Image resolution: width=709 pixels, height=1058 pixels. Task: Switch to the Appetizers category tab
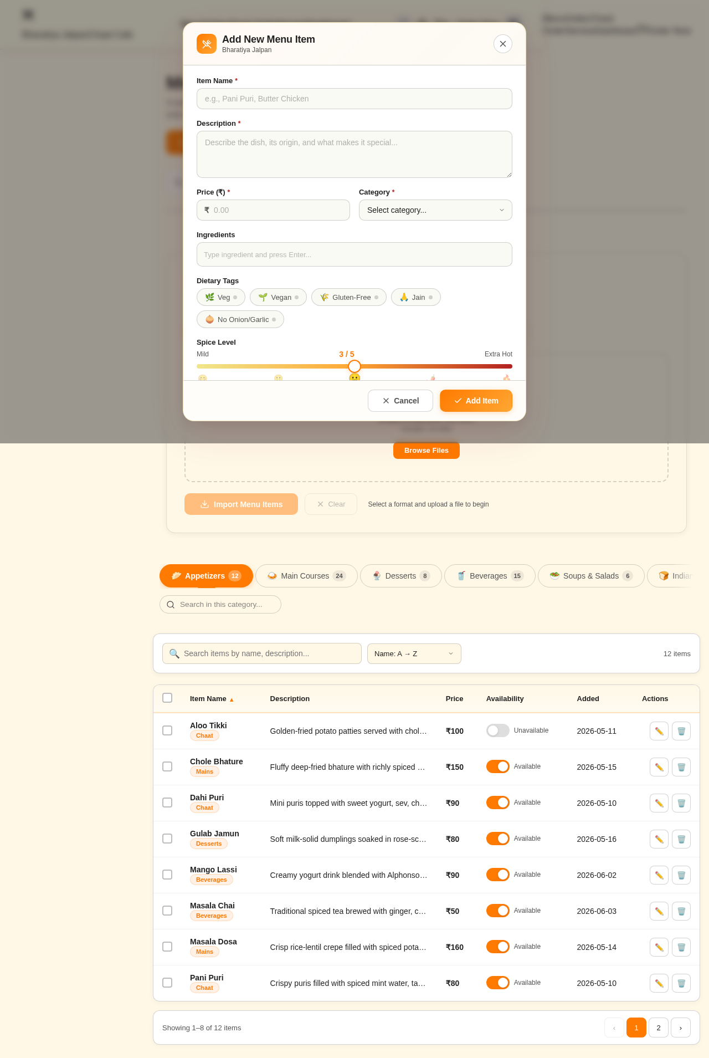tap(206, 576)
